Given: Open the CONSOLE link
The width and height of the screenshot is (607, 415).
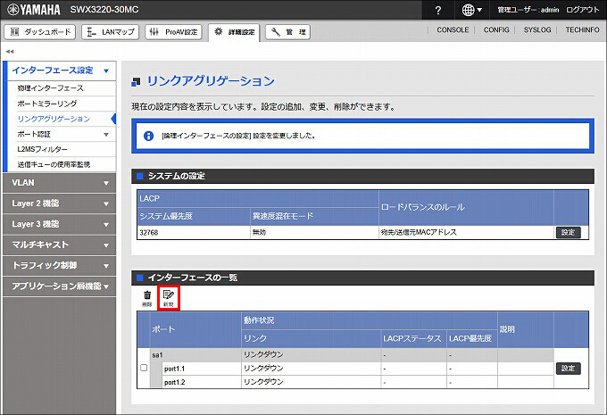Looking at the screenshot, I should [453, 30].
